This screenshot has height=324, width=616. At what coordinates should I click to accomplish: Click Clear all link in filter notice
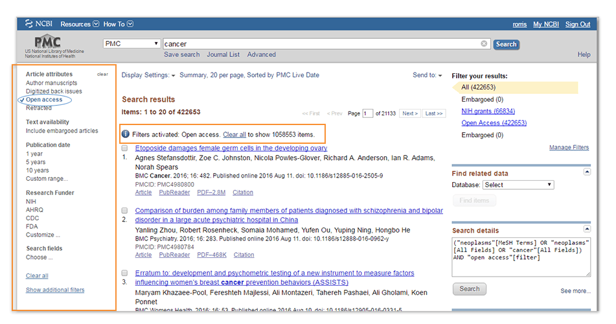coord(234,135)
